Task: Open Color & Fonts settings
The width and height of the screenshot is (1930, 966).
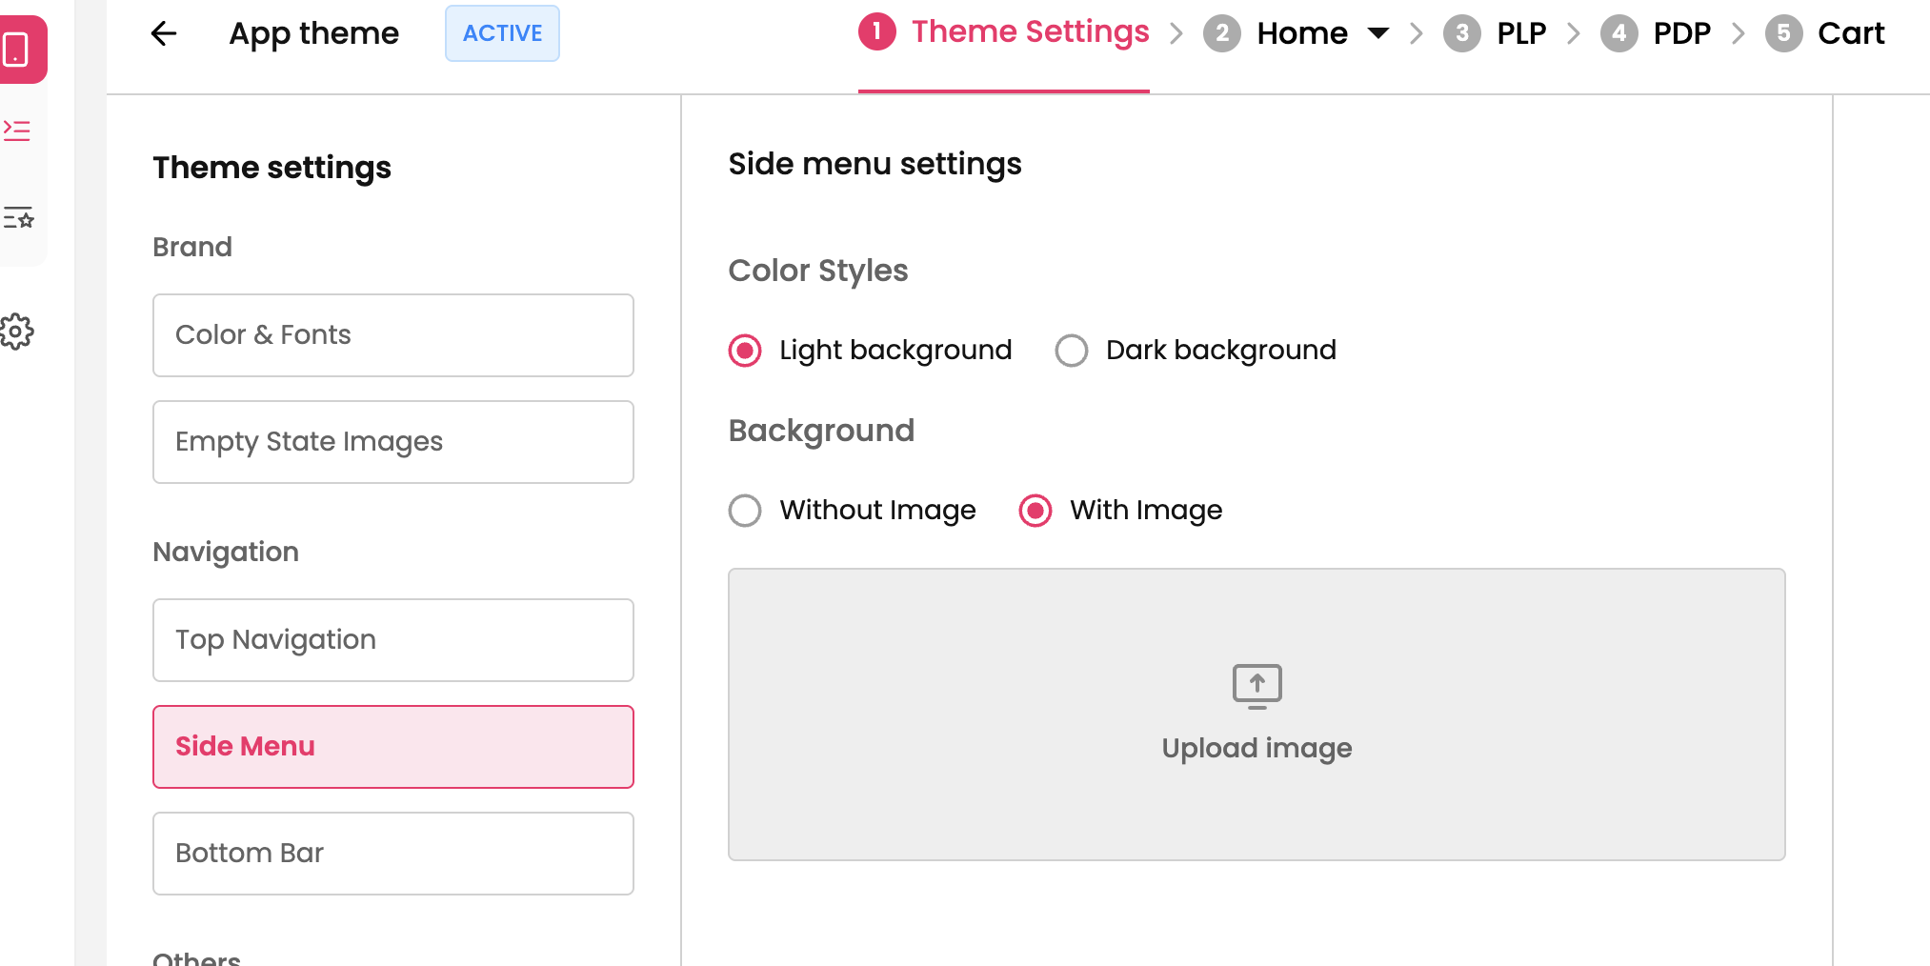Action: click(x=392, y=335)
